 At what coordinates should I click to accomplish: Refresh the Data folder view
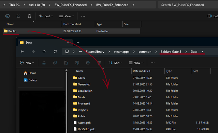(55, 52)
